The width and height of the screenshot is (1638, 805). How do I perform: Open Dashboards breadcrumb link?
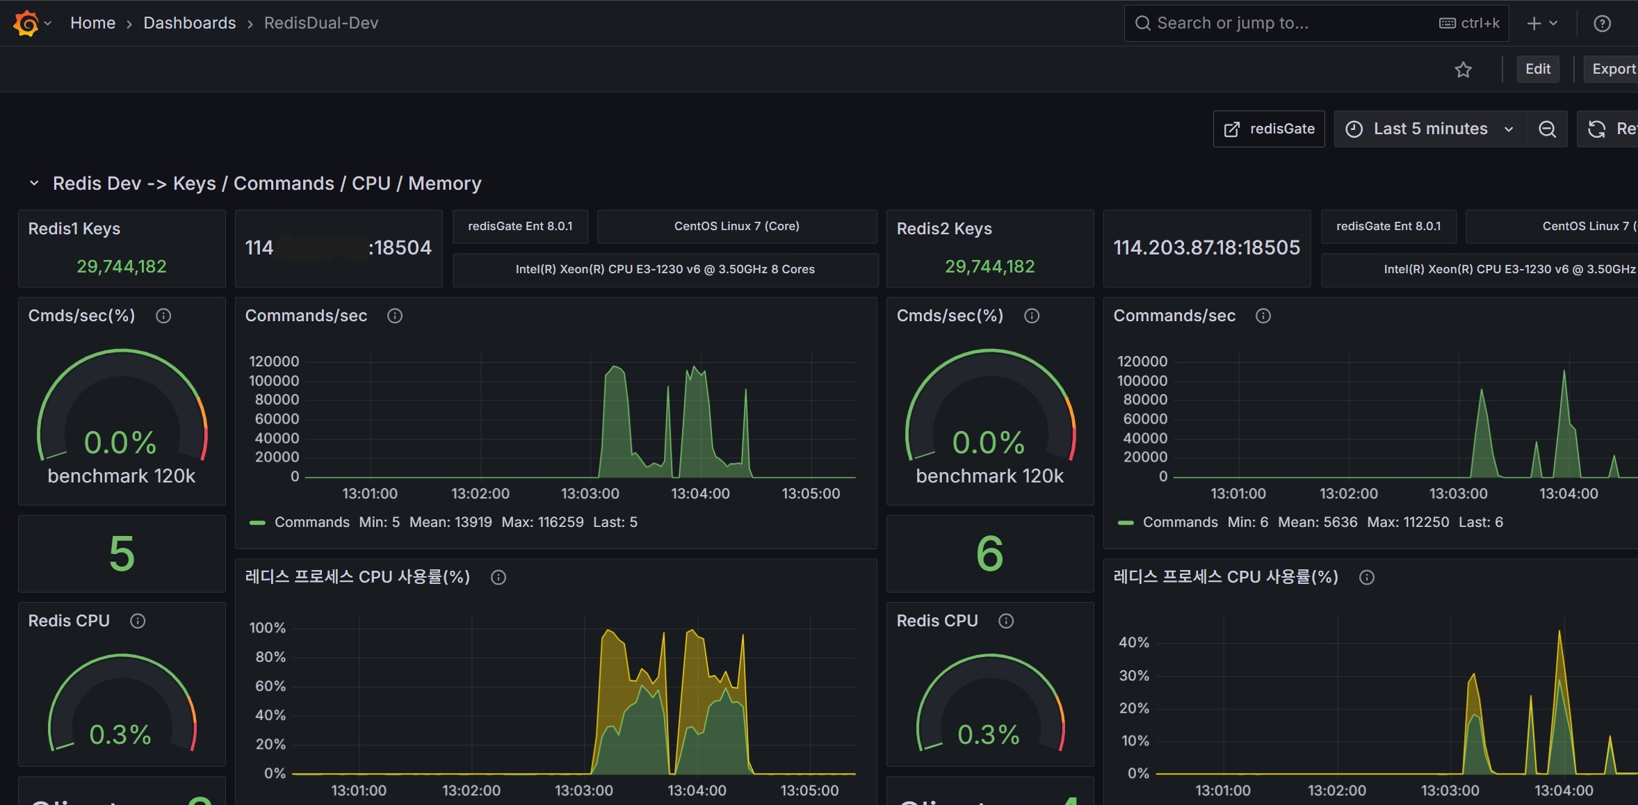point(189,24)
